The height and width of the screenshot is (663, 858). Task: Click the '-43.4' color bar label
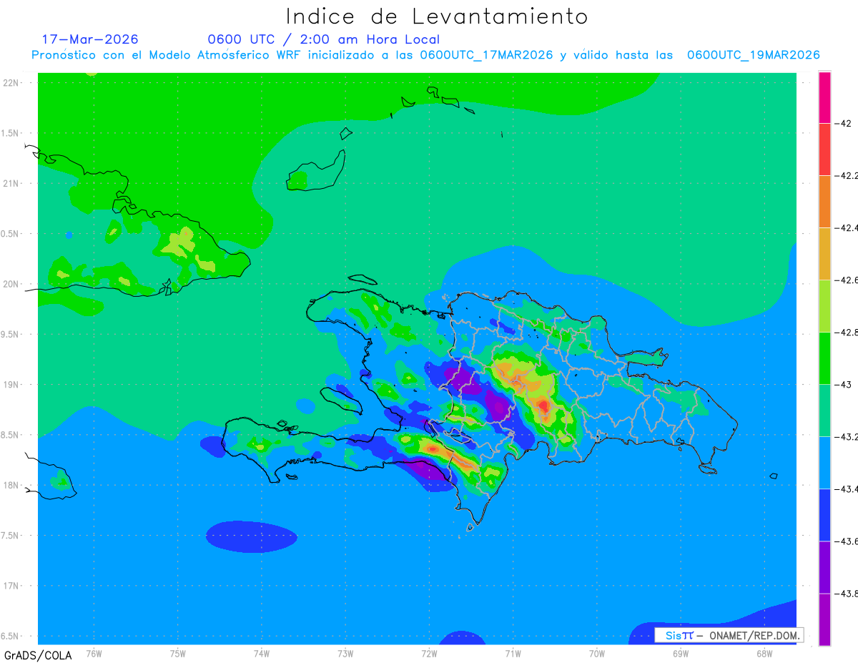tap(847, 489)
